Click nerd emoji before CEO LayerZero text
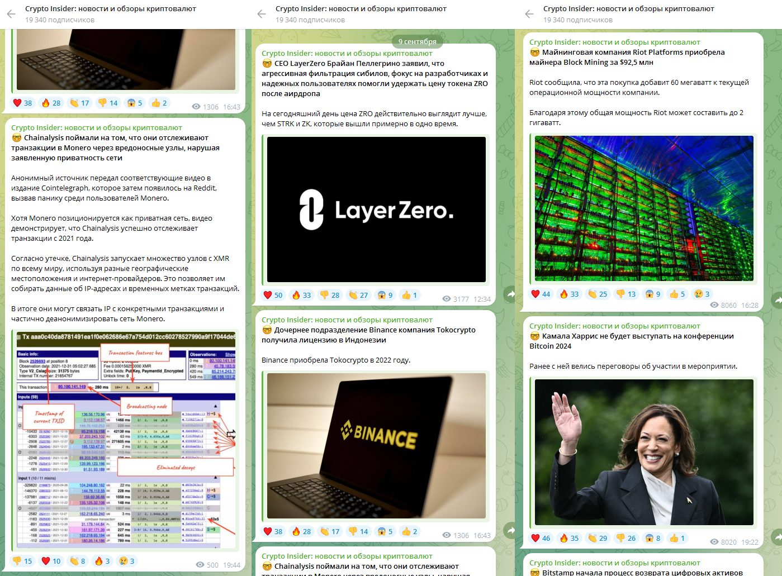Viewport: 782px width, 576px height. (x=267, y=64)
